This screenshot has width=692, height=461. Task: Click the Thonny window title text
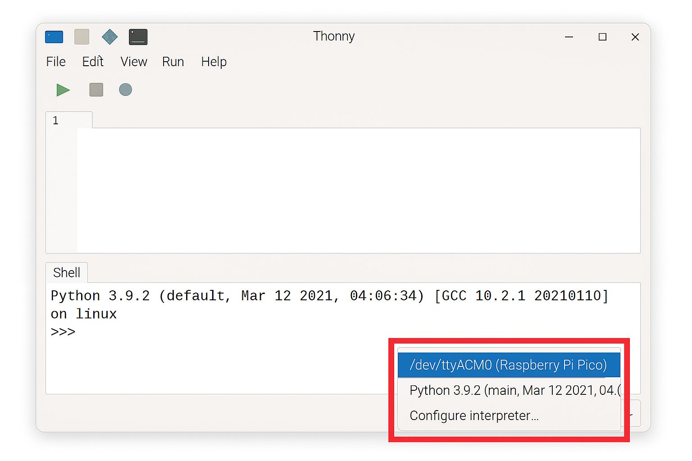[334, 36]
